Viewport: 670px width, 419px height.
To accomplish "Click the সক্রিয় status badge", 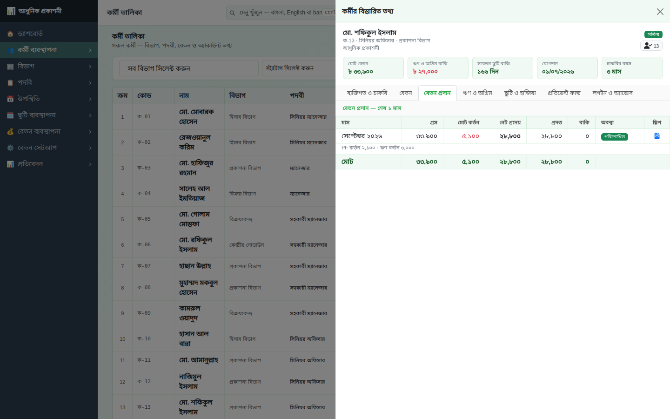I will [653, 34].
